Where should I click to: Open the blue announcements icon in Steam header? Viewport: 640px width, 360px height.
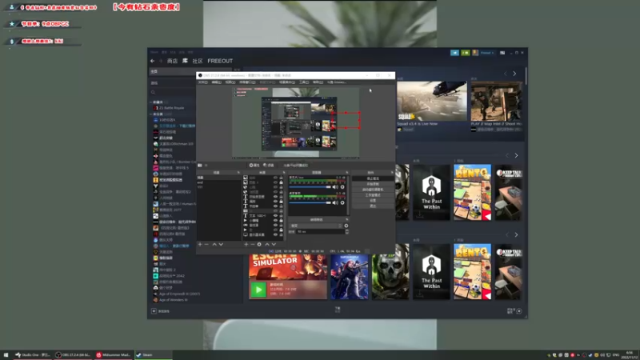pos(454,53)
